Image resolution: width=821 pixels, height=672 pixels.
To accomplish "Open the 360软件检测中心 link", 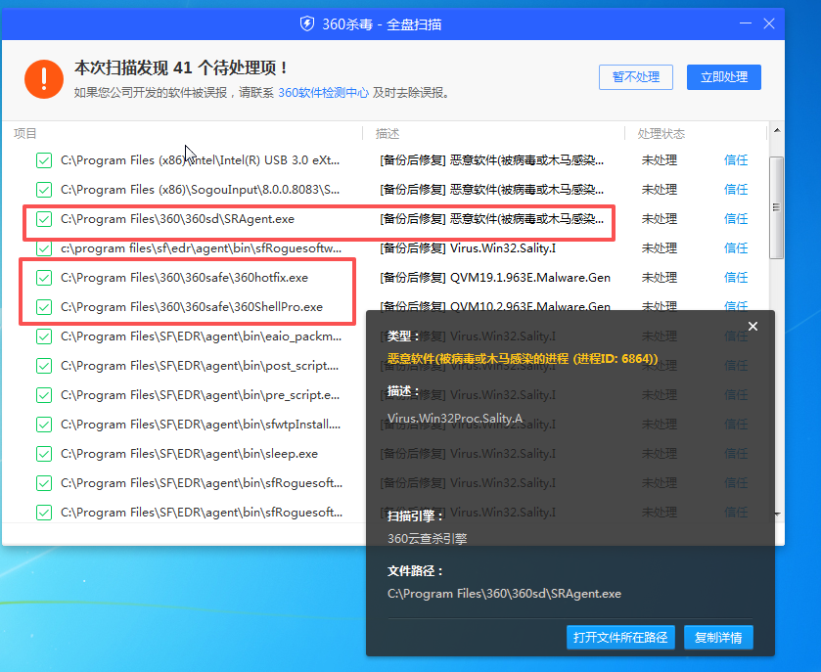I will (x=323, y=93).
